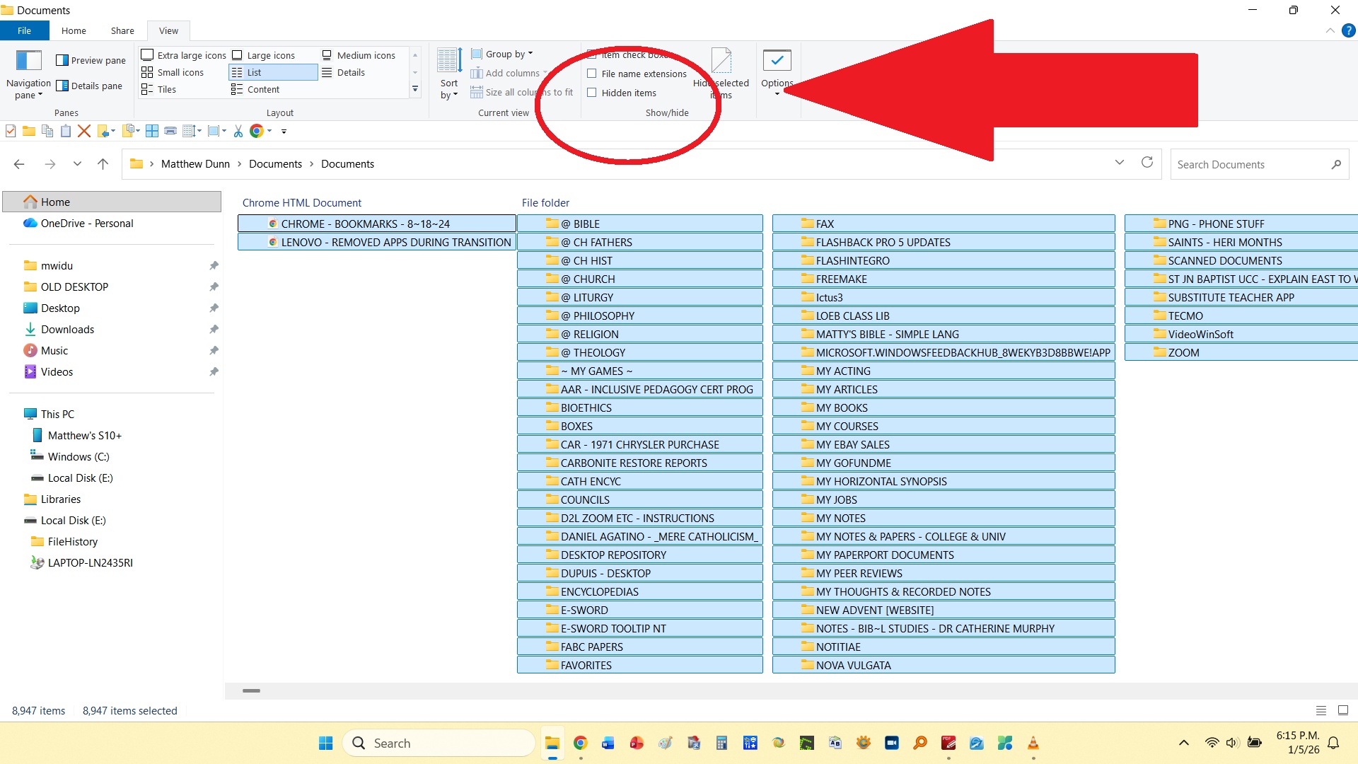
Task: Select the Details layout option
Action: (x=344, y=72)
